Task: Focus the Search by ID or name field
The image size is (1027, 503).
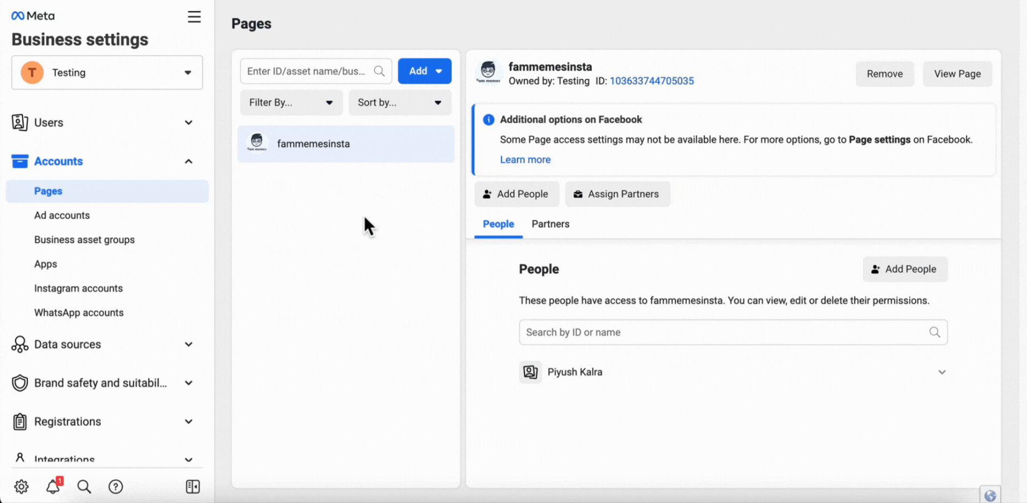Action: pos(733,332)
